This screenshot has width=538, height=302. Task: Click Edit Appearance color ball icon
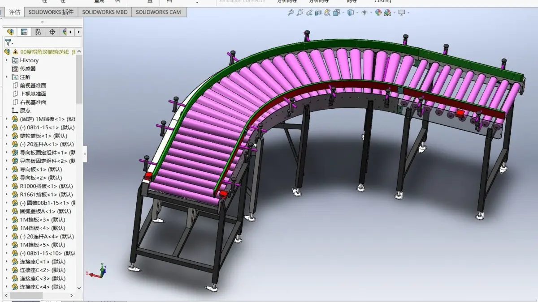coord(378,13)
